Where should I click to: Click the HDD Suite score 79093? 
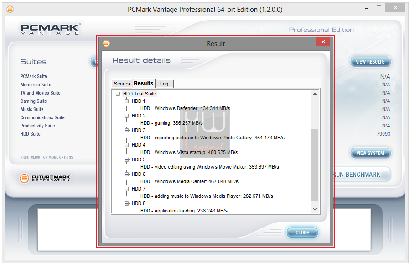pyautogui.click(x=384, y=134)
